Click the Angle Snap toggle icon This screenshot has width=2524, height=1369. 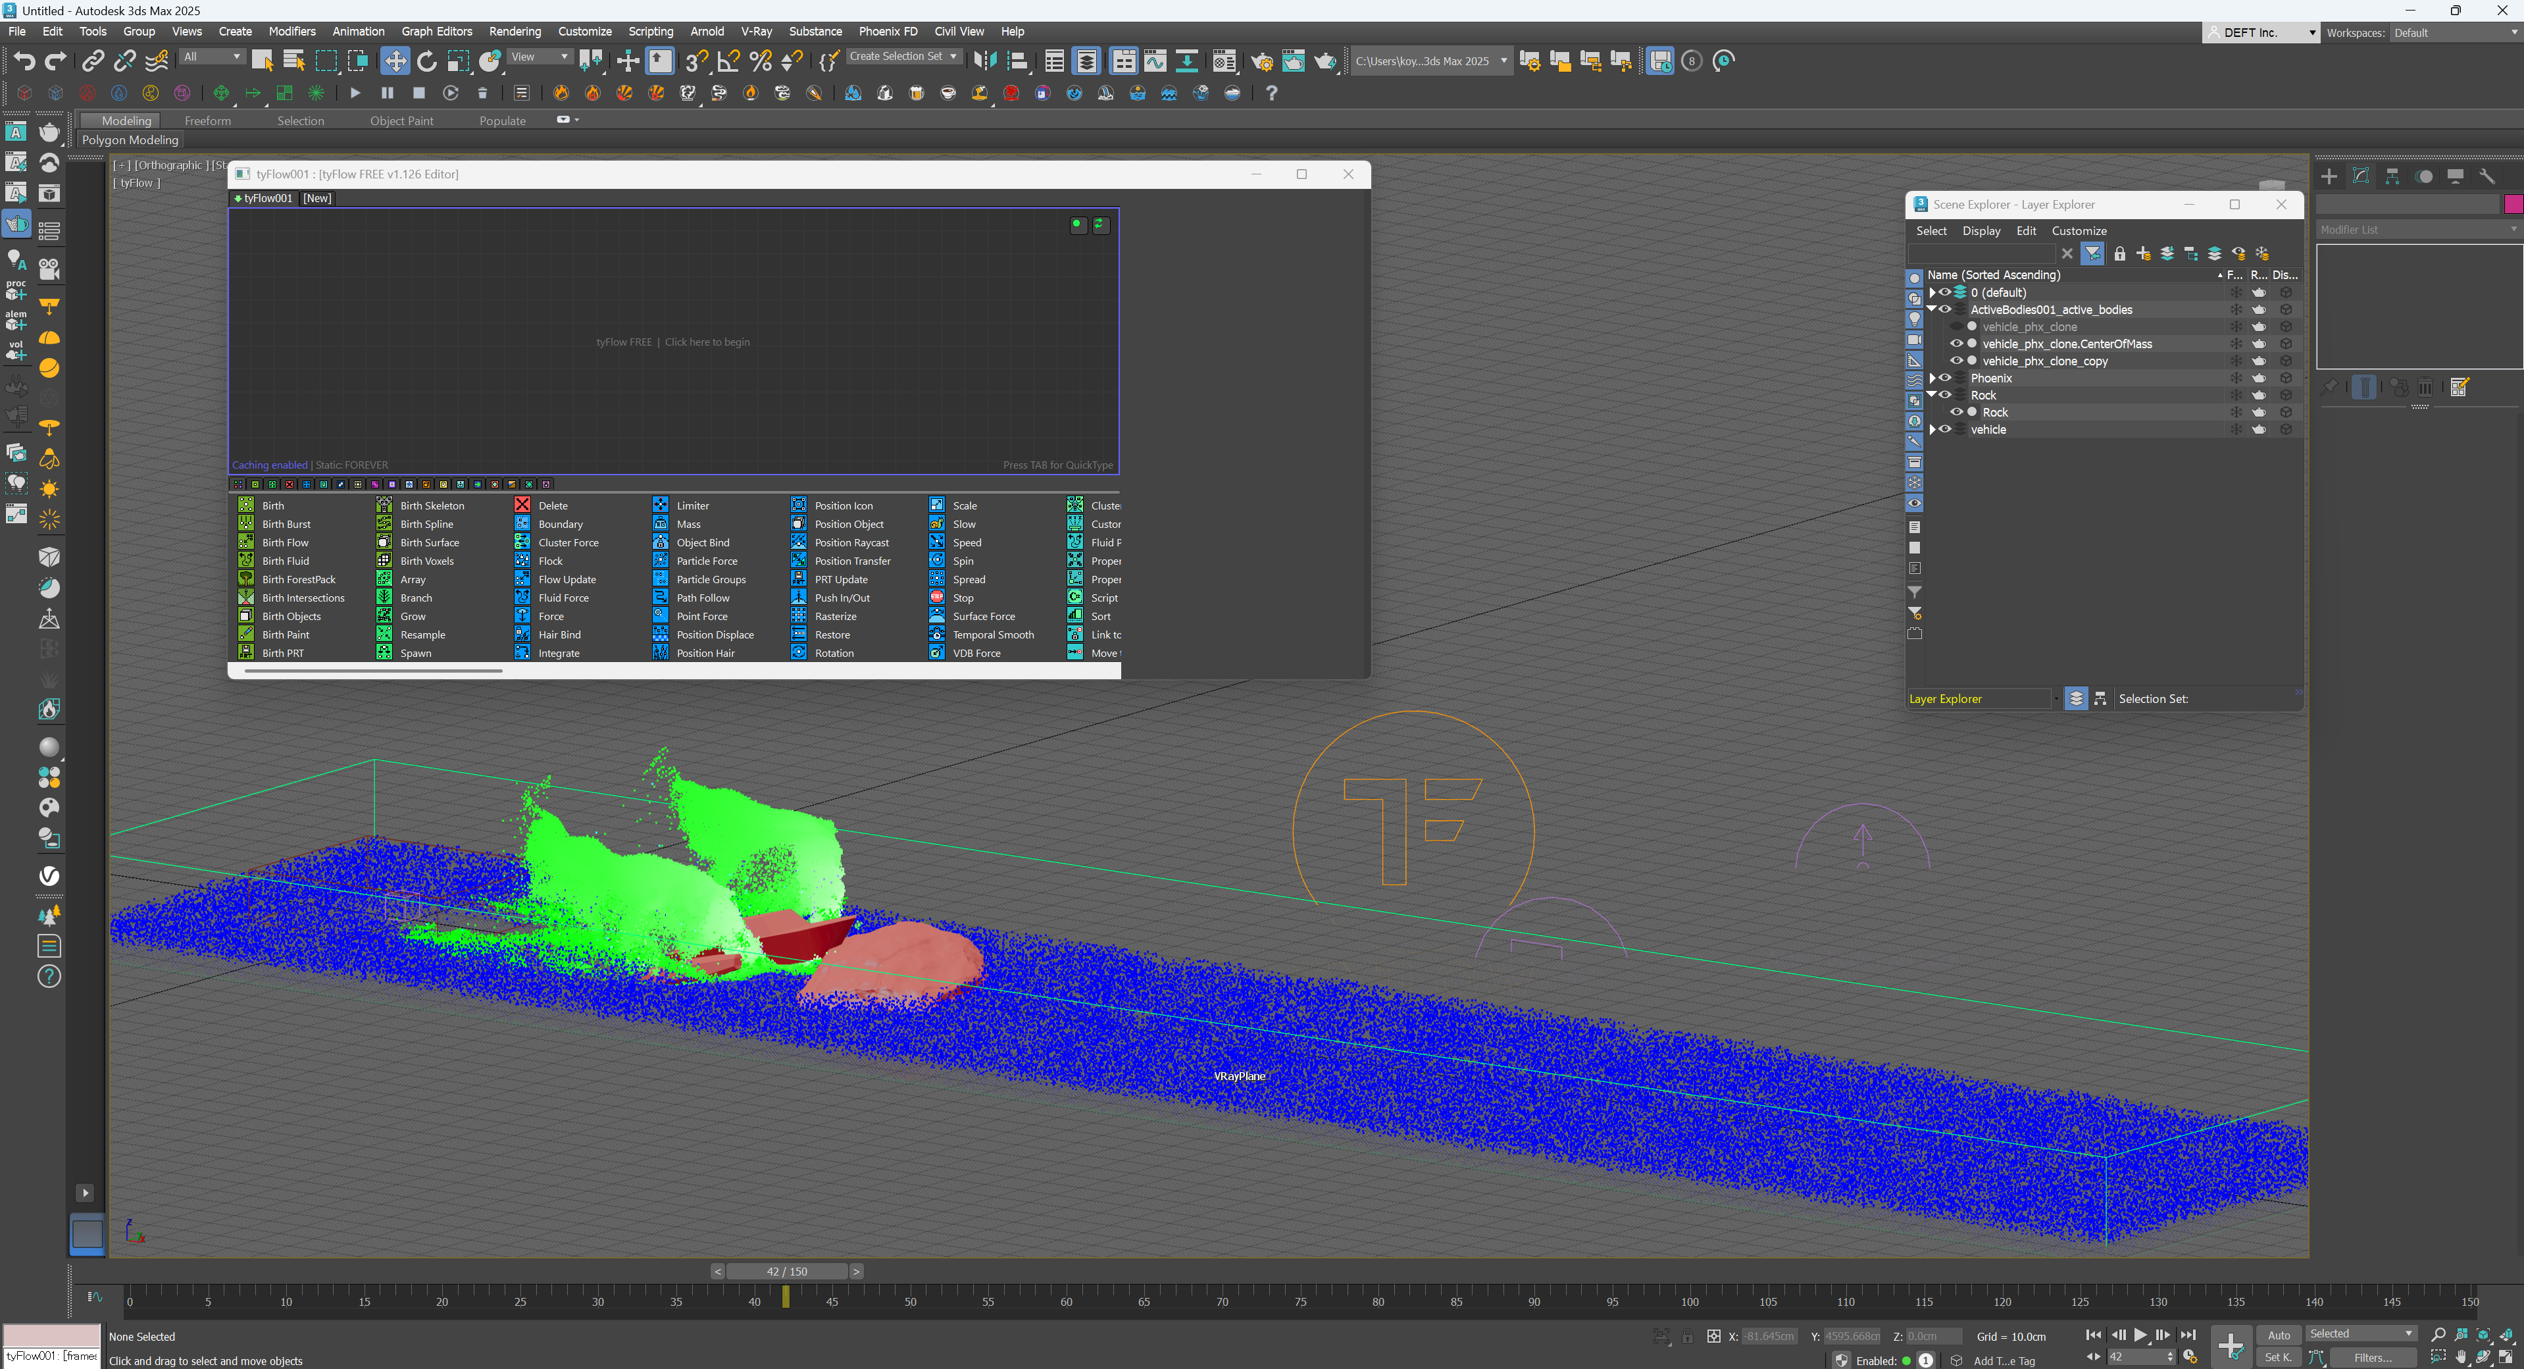point(728,61)
